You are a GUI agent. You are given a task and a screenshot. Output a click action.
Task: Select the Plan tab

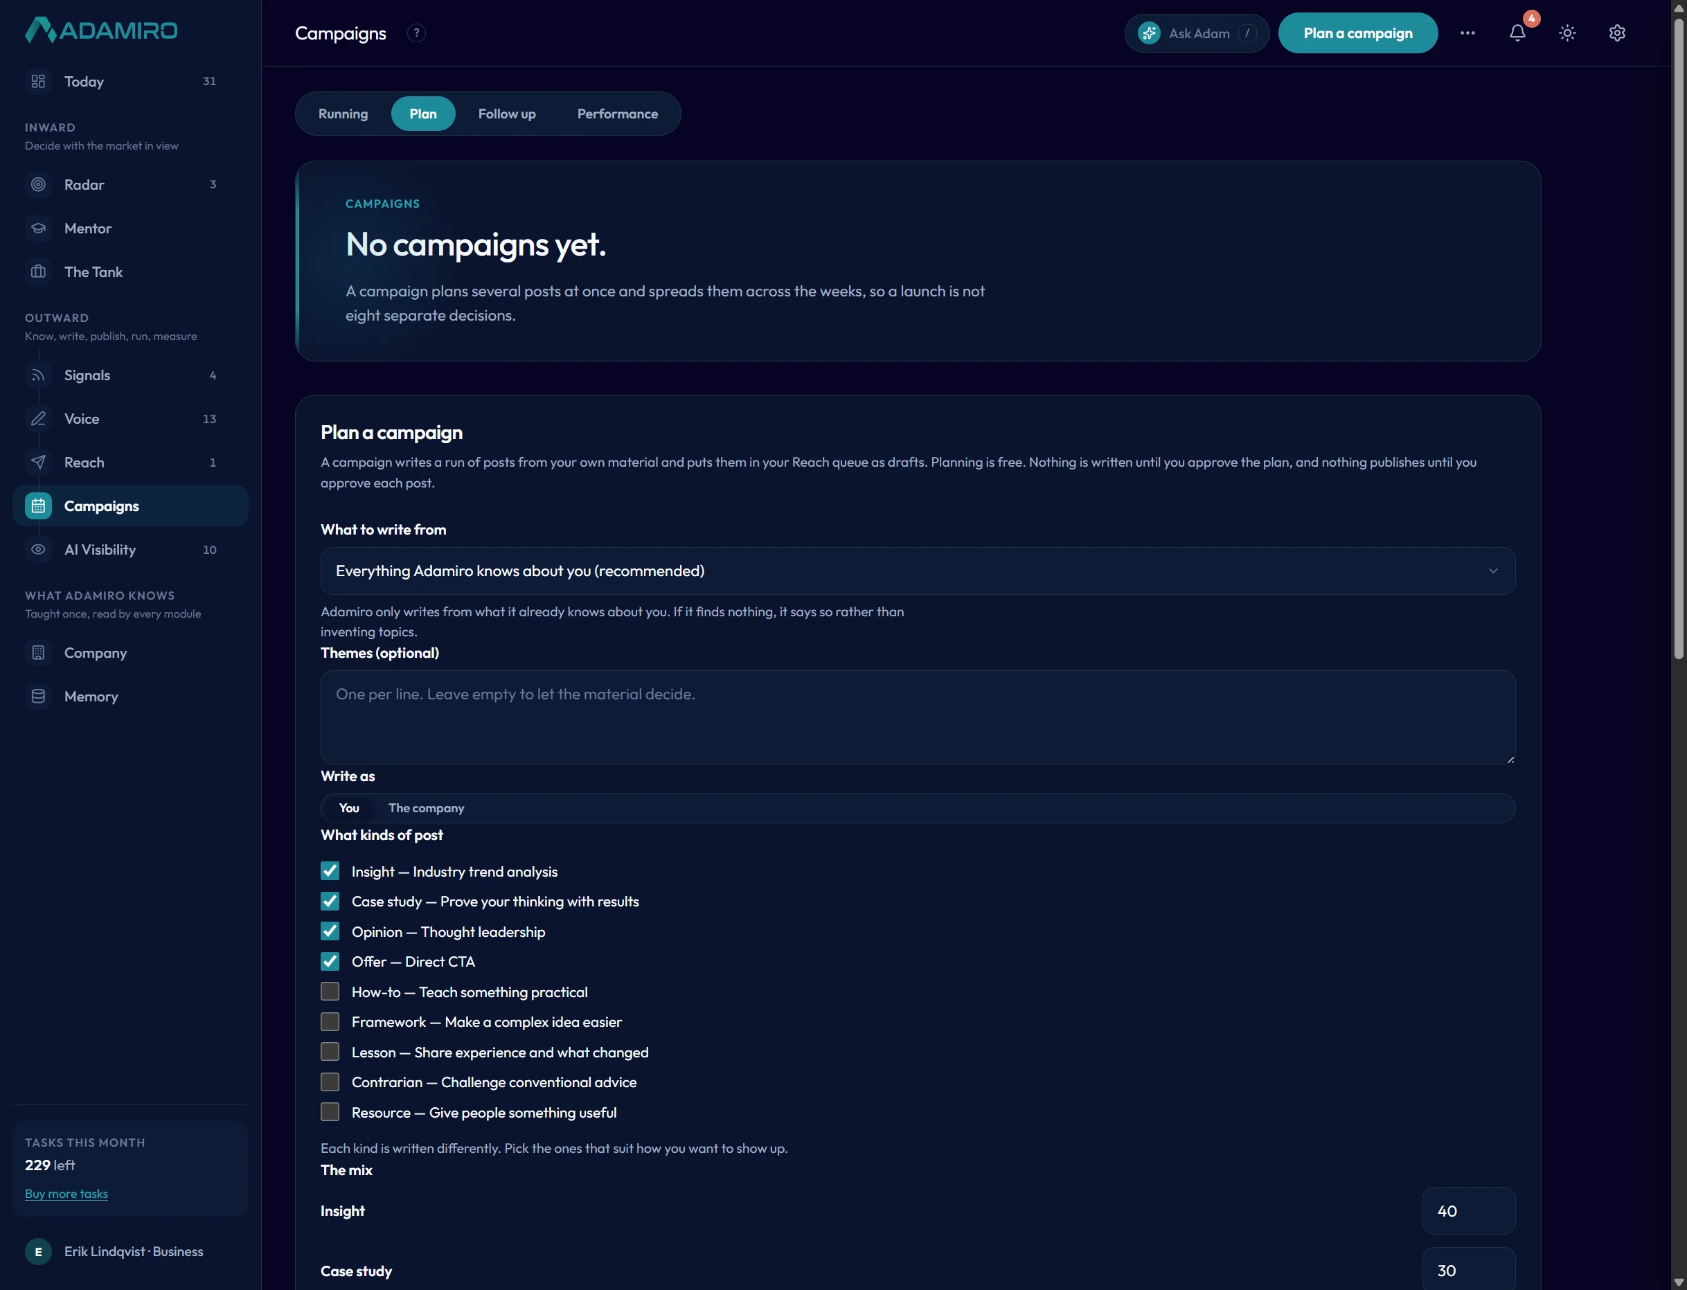coord(423,114)
